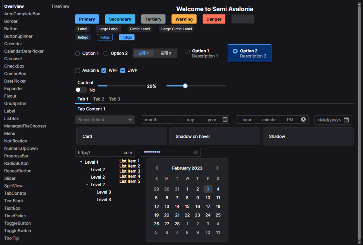Uncheck the WPF checkbox
The height and width of the screenshot is (245, 363).
pos(104,70)
